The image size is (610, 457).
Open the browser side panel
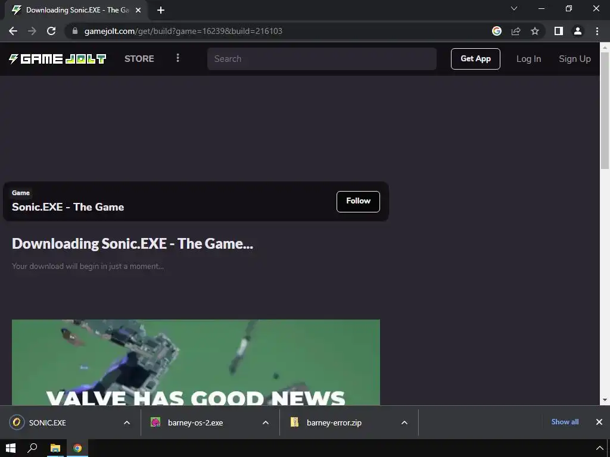tap(559, 31)
